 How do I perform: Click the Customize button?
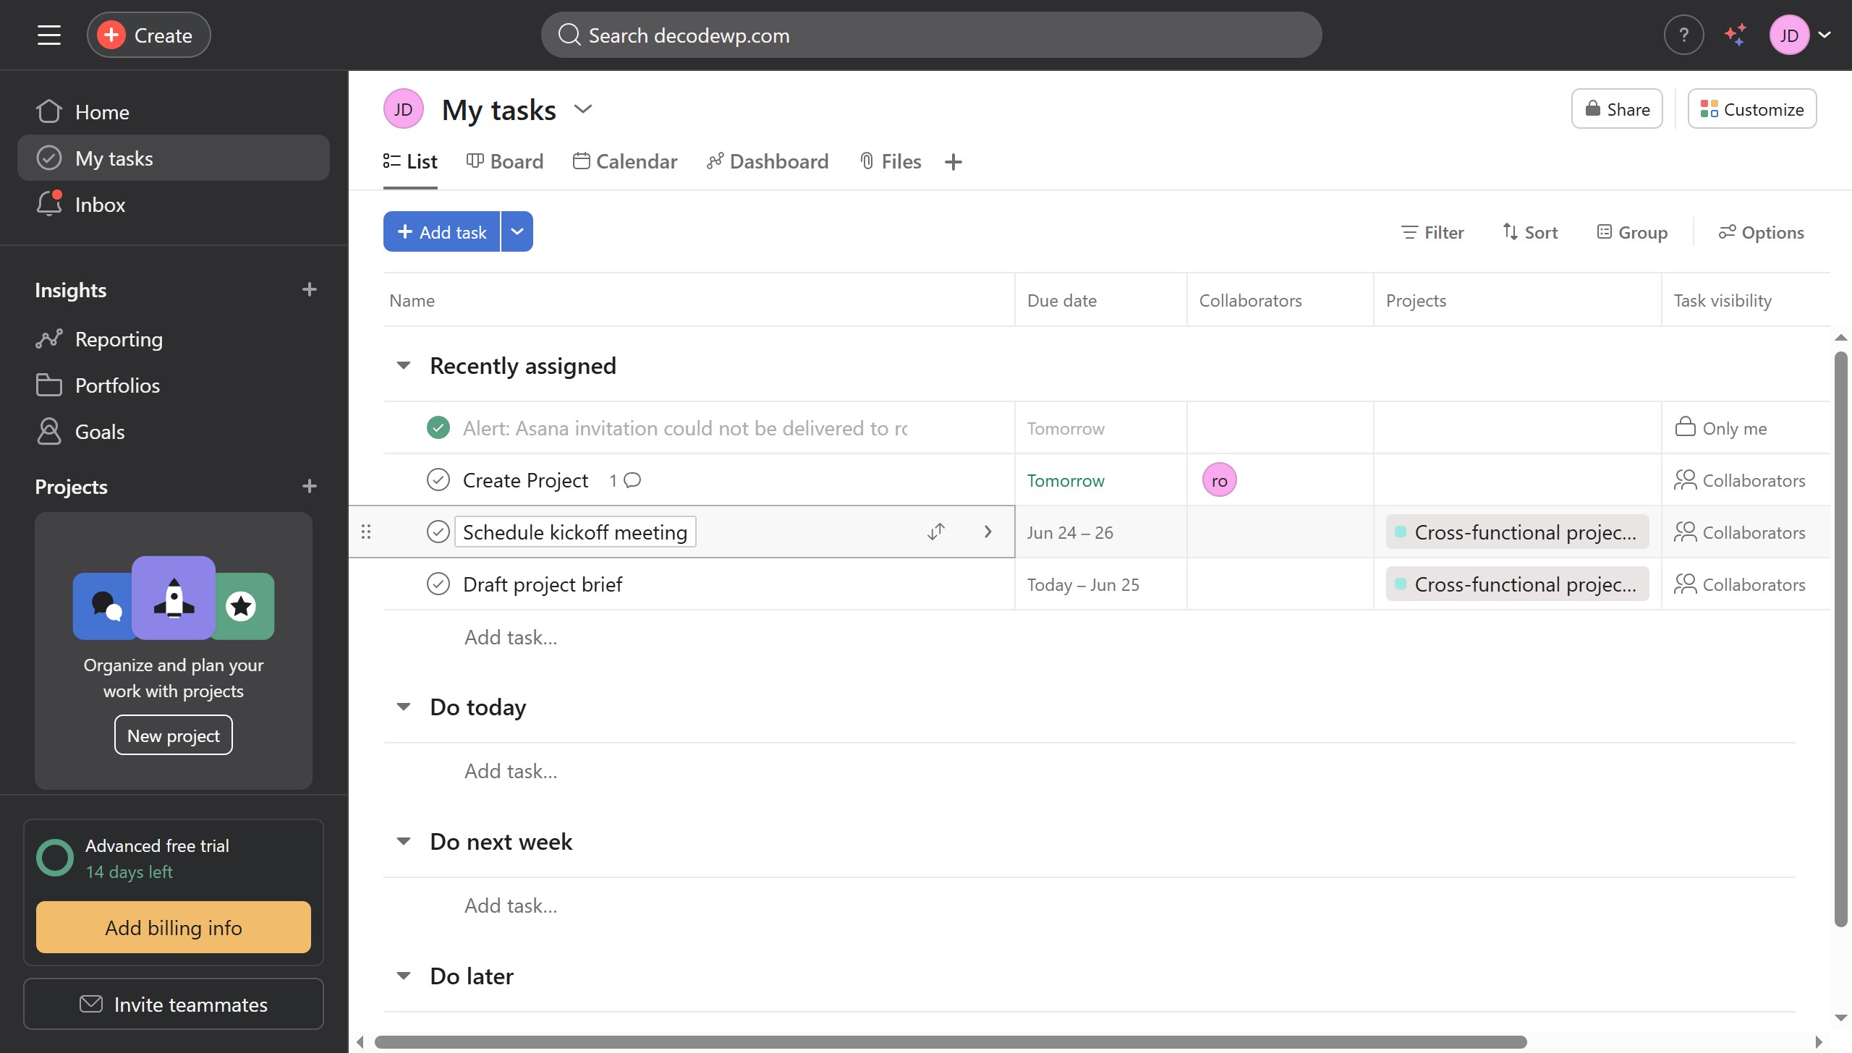[x=1751, y=109]
